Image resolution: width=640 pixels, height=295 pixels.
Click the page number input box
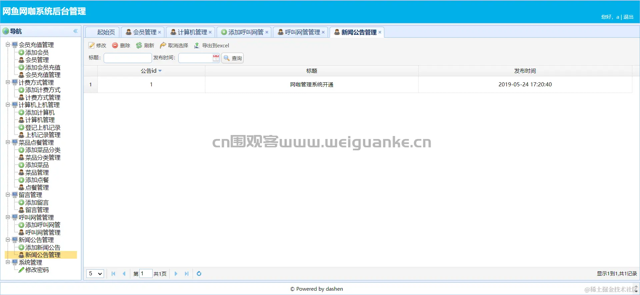click(x=146, y=274)
